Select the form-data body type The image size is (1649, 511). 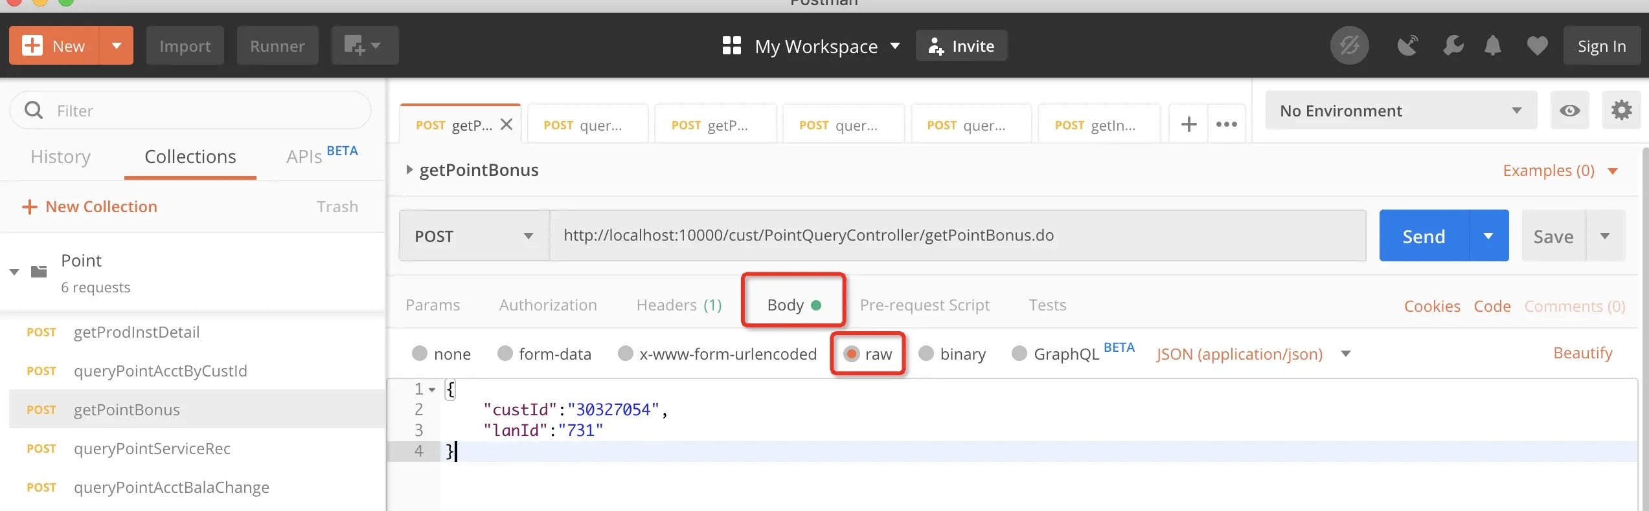click(505, 353)
